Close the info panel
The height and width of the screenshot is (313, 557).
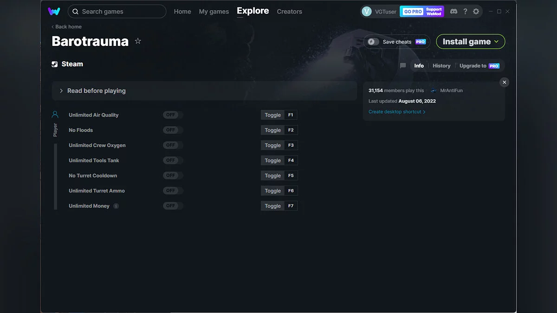tap(504, 82)
